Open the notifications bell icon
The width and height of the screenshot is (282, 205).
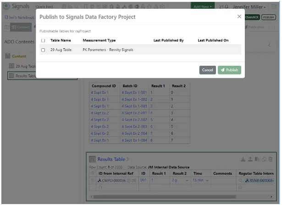tap(225, 6)
